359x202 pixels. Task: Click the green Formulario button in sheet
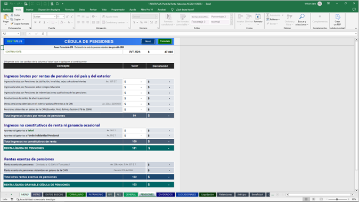click(x=165, y=41)
